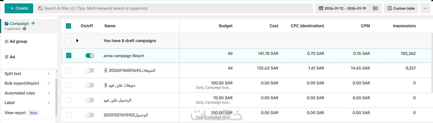Clear the '1 selected' filter icon
This screenshot has height=123, width=433.
pyautogui.click(x=24, y=29)
